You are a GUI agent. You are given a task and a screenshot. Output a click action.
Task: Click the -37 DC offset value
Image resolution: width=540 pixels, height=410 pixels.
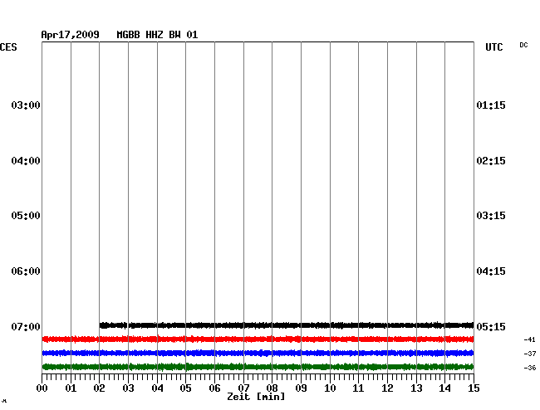[x=530, y=354]
